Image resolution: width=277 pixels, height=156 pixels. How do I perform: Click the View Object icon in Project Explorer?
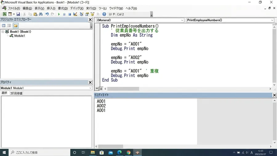tap(9, 26)
